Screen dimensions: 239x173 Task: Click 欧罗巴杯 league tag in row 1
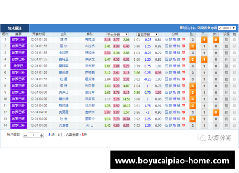coord(19,40)
